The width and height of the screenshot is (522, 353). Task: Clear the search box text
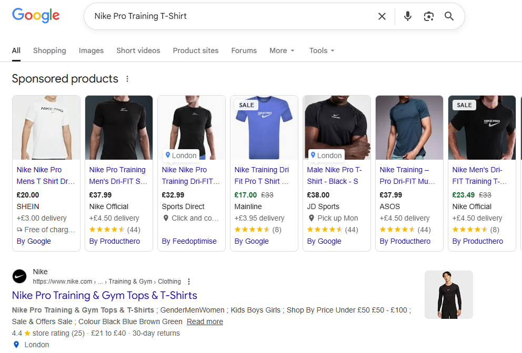click(382, 16)
